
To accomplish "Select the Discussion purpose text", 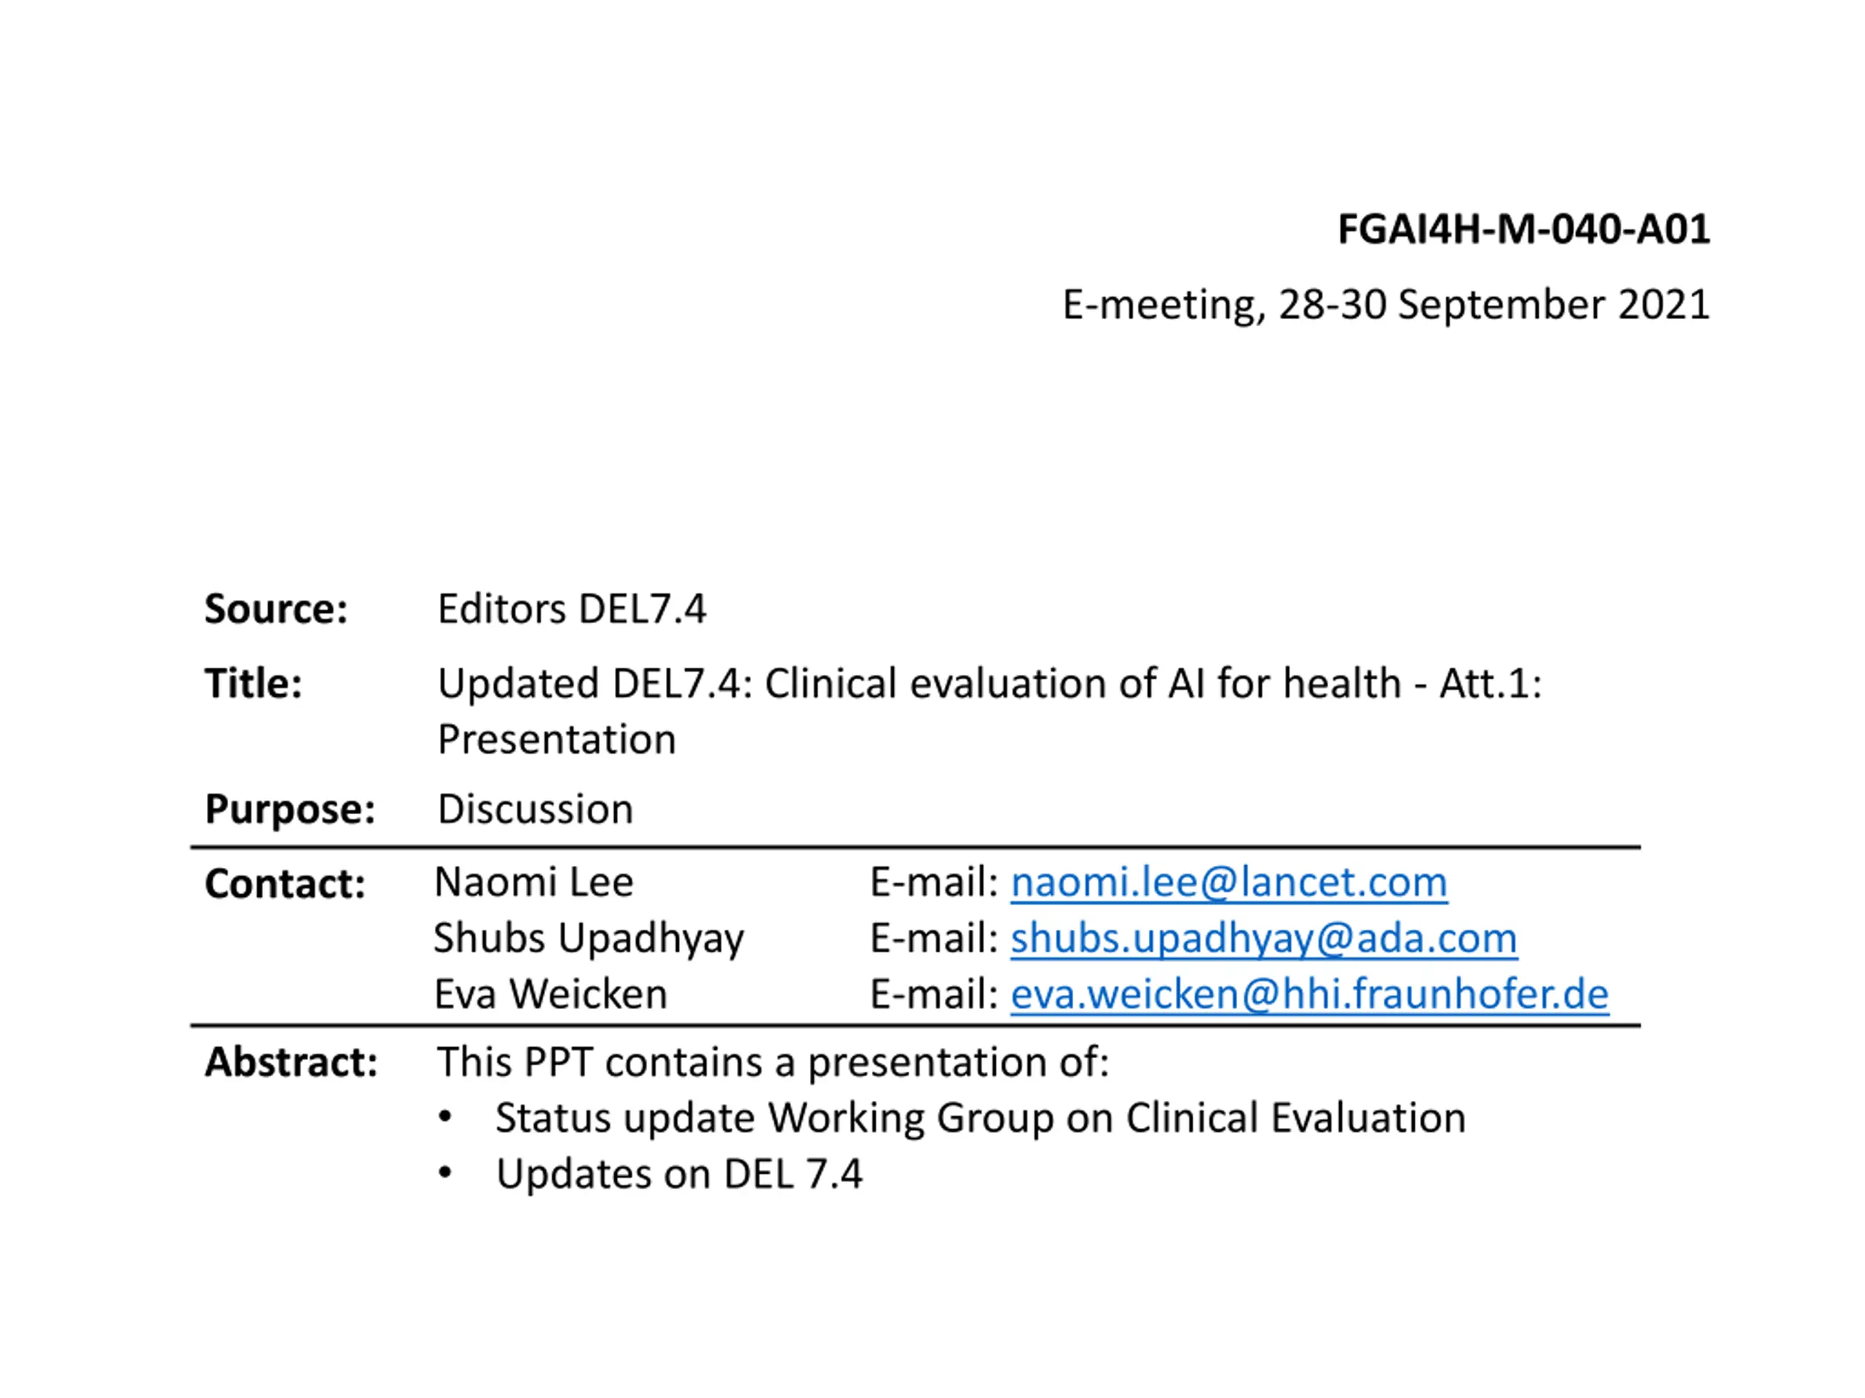I will point(535,810).
